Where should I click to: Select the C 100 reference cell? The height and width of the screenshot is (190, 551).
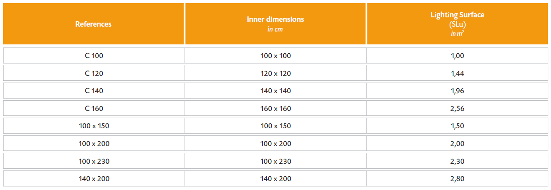tap(93, 56)
